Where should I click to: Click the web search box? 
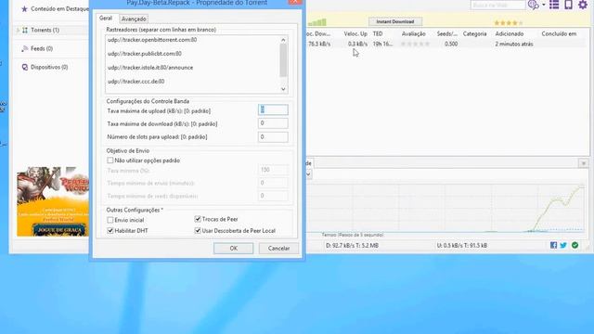point(497,5)
